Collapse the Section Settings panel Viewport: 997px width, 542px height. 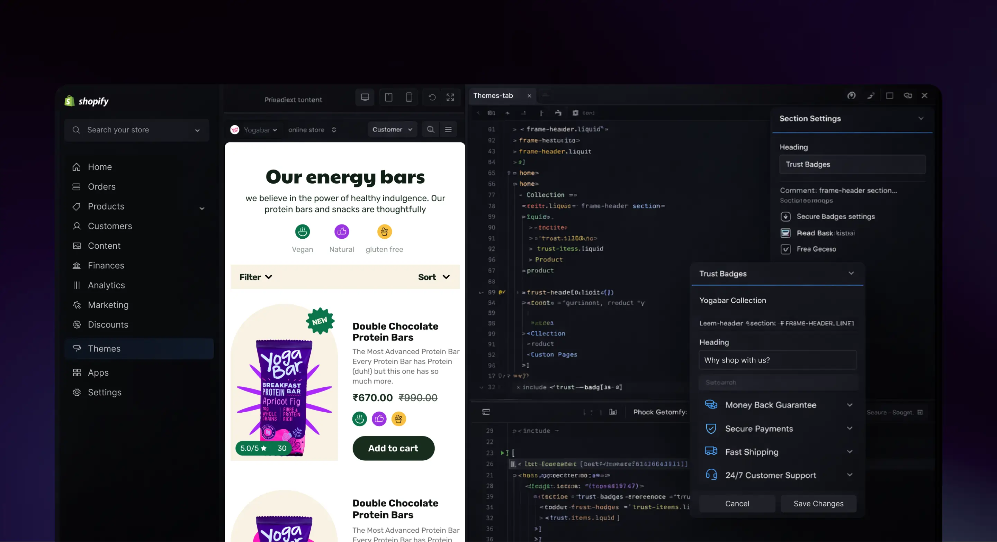(921, 118)
